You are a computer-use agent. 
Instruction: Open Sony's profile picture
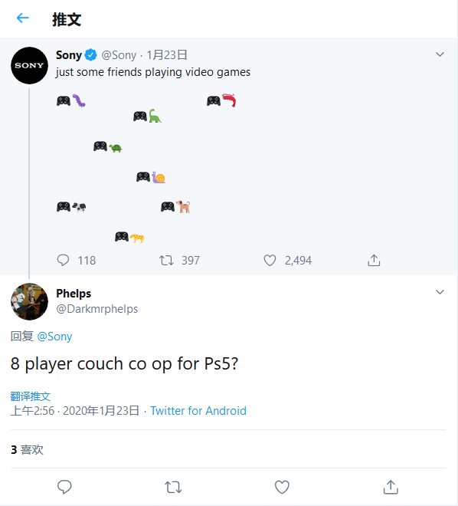pyautogui.click(x=29, y=65)
